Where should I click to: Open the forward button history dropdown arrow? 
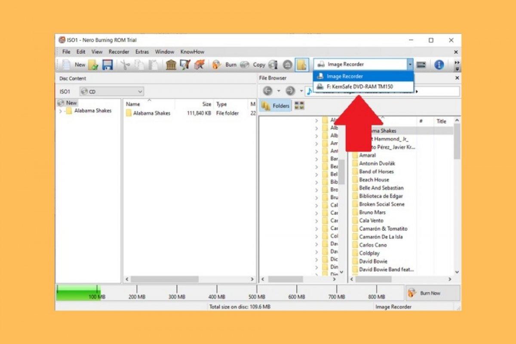pyautogui.click(x=301, y=91)
